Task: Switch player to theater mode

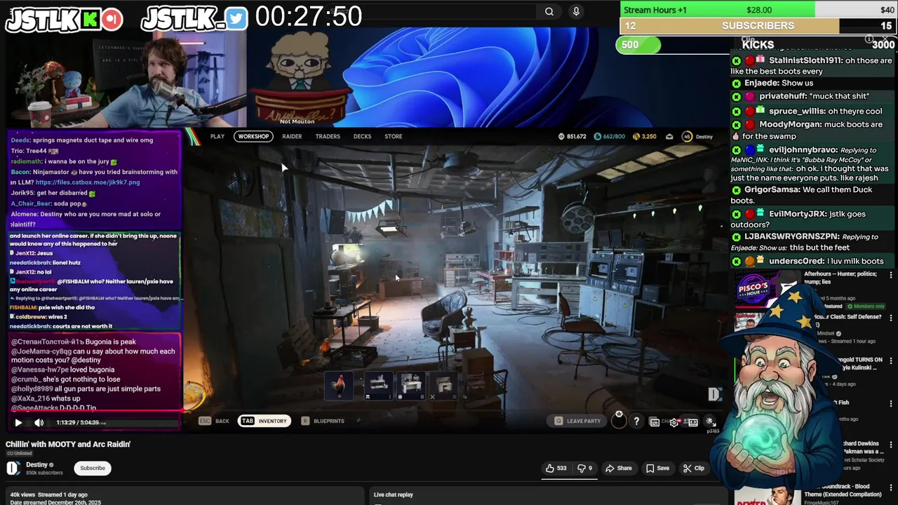Action: click(692, 422)
